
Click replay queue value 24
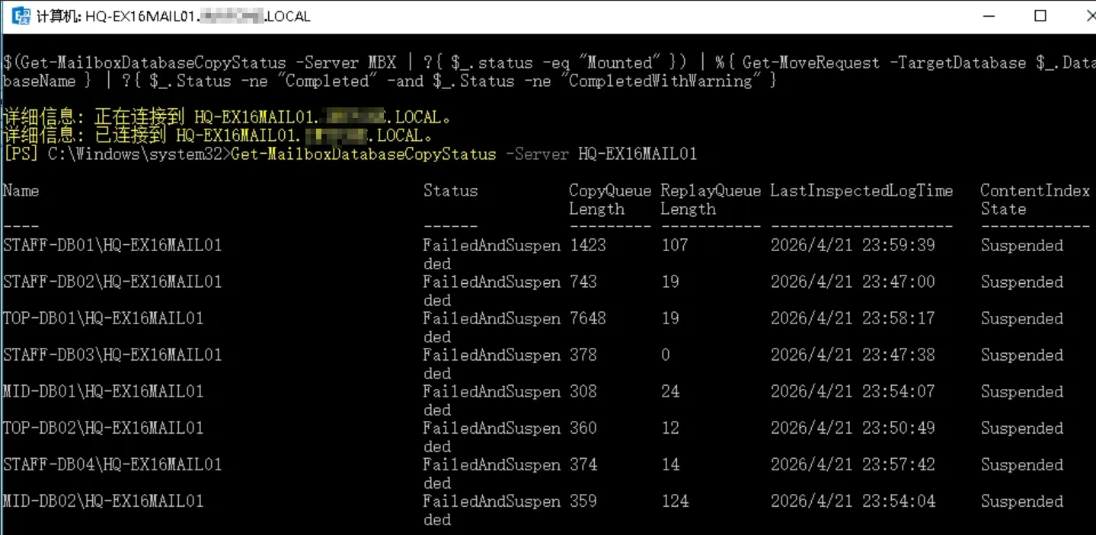pyautogui.click(x=669, y=392)
